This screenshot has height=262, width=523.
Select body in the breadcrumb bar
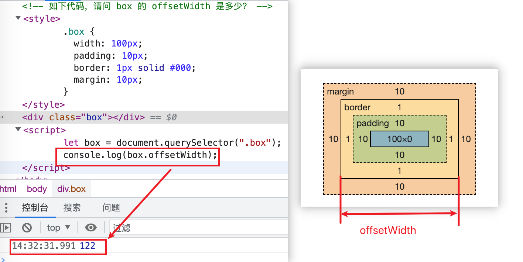37,189
